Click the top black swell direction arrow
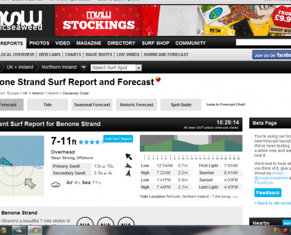The height and width of the screenshot is (235, 291). point(129,157)
